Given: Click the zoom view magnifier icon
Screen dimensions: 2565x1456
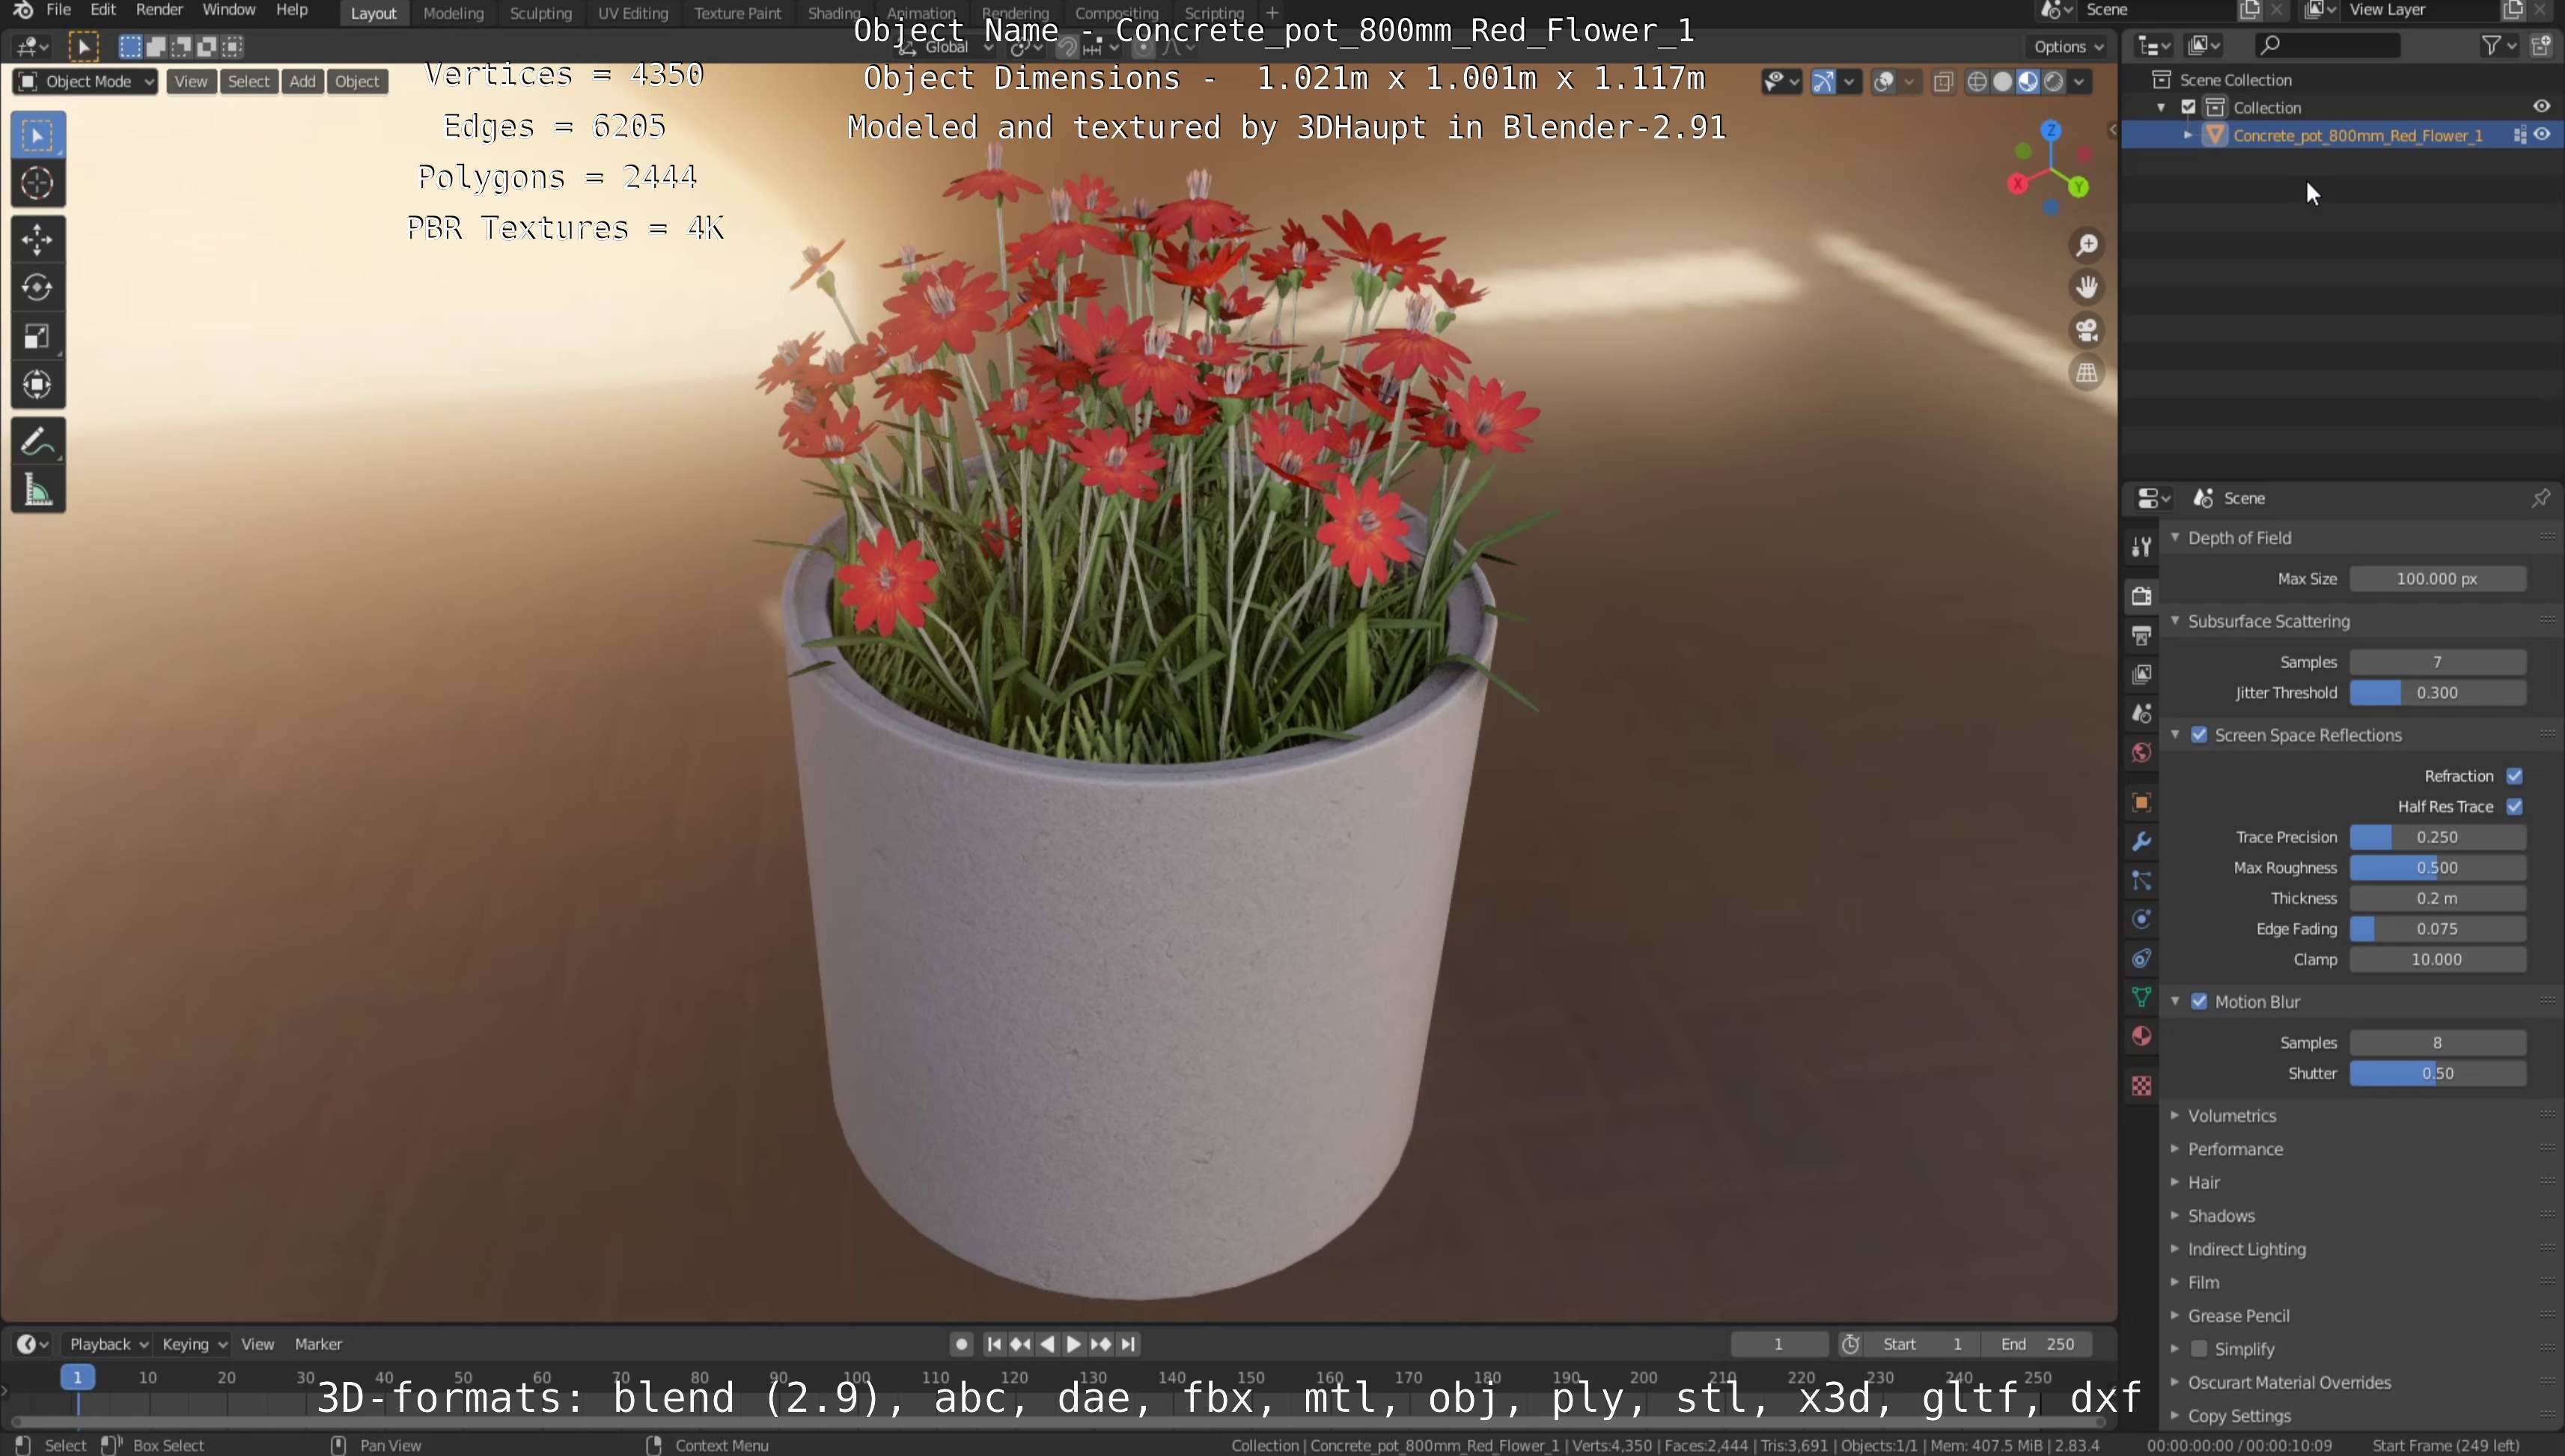Looking at the screenshot, I should pyautogui.click(x=2087, y=245).
